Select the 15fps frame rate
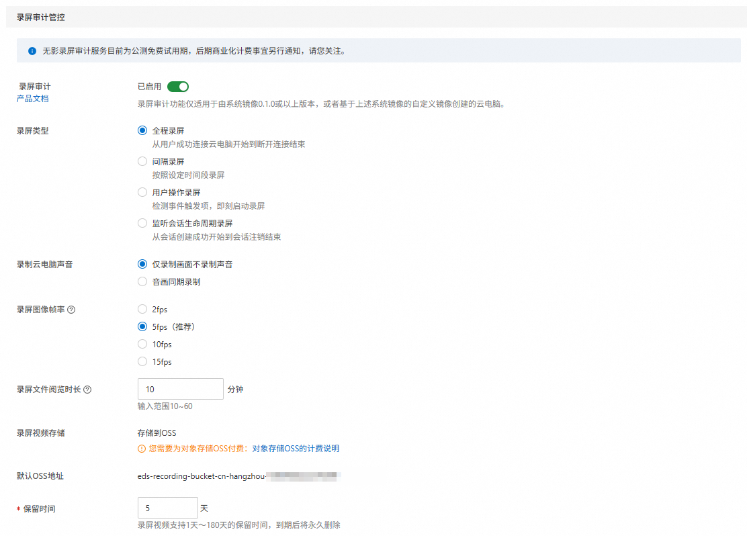This screenshot has height=536, width=747. tap(142, 361)
